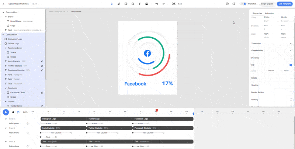
Task: Fit canvas to screen icon
Action: (174, 4)
